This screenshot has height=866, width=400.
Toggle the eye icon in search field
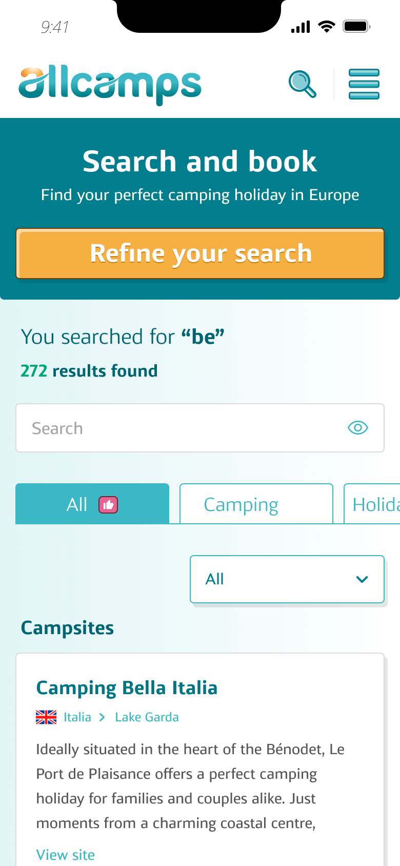[x=358, y=428]
